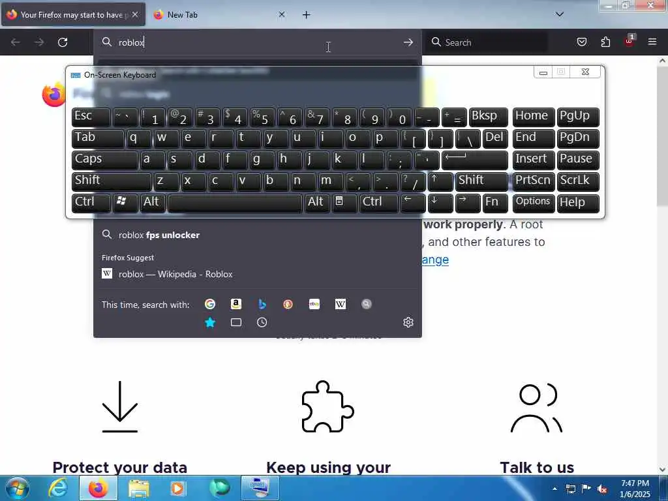Show hidden tray icons arrow

554,489
